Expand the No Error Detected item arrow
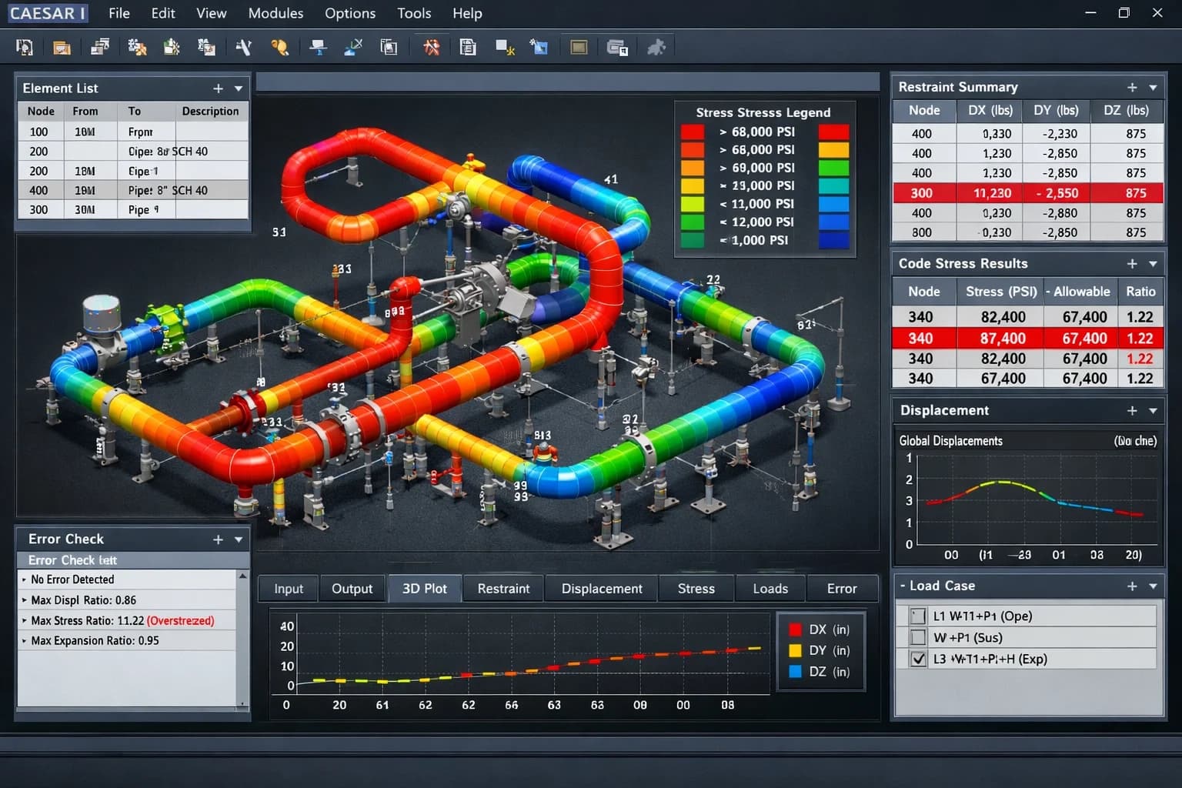 [24, 579]
